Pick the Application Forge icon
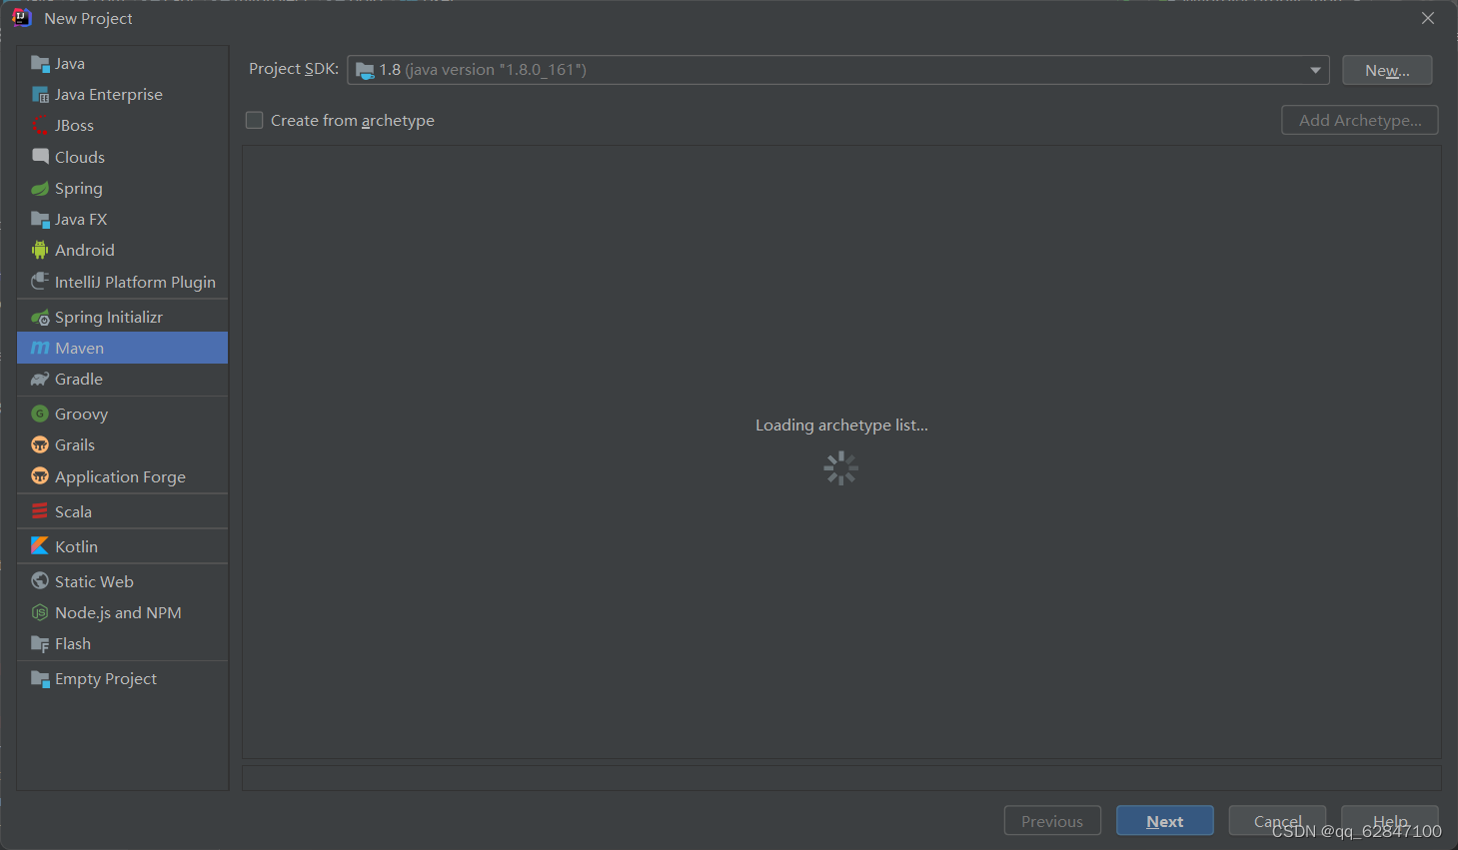 (x=40, y=476)
